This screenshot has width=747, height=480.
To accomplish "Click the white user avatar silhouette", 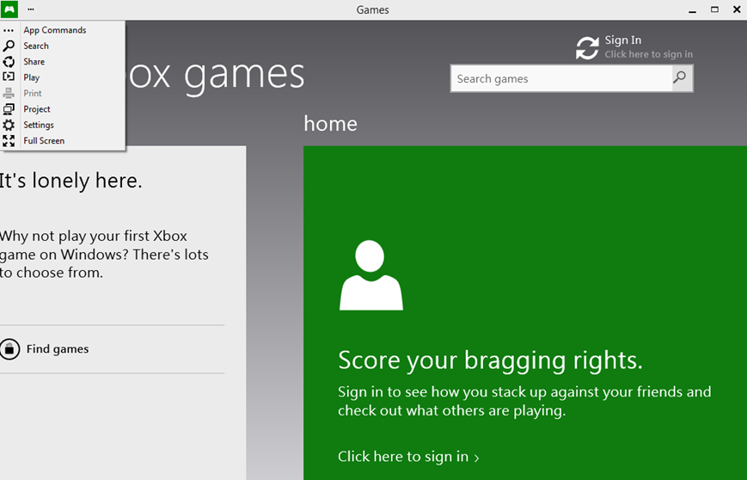I will click(x=371, y=275).
